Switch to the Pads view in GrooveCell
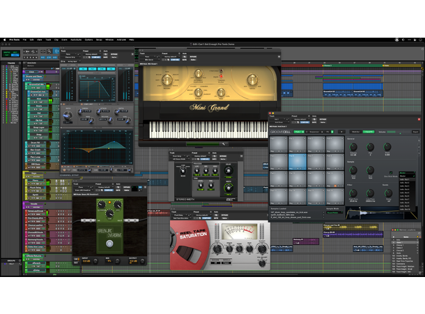The width and height of the screenshot is (425, 314). point(299,132)
